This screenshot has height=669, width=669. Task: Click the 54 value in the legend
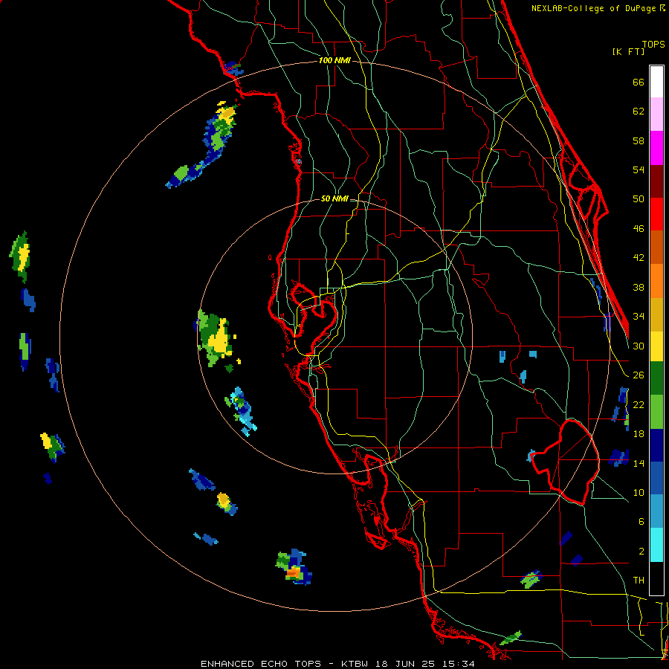pos(639,169)
